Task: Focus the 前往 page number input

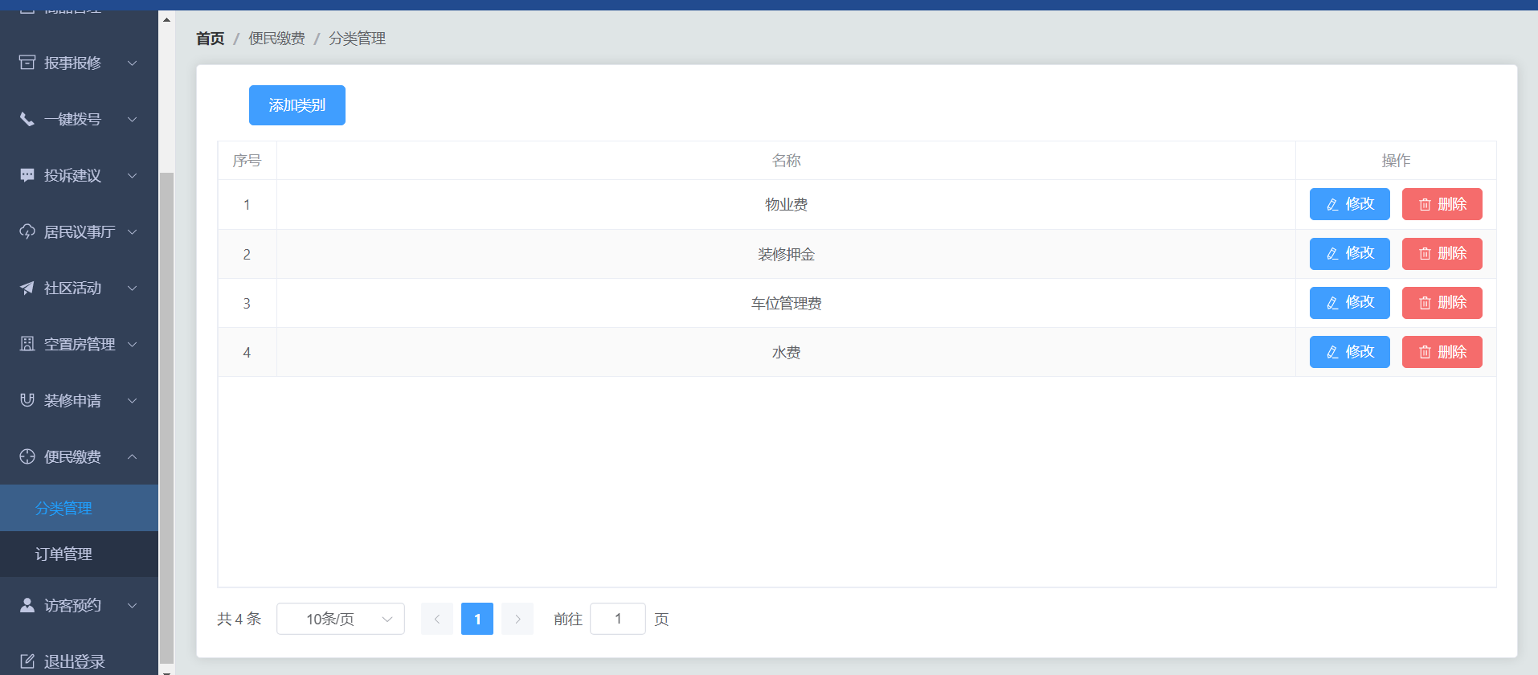Action: pos(618,619)
